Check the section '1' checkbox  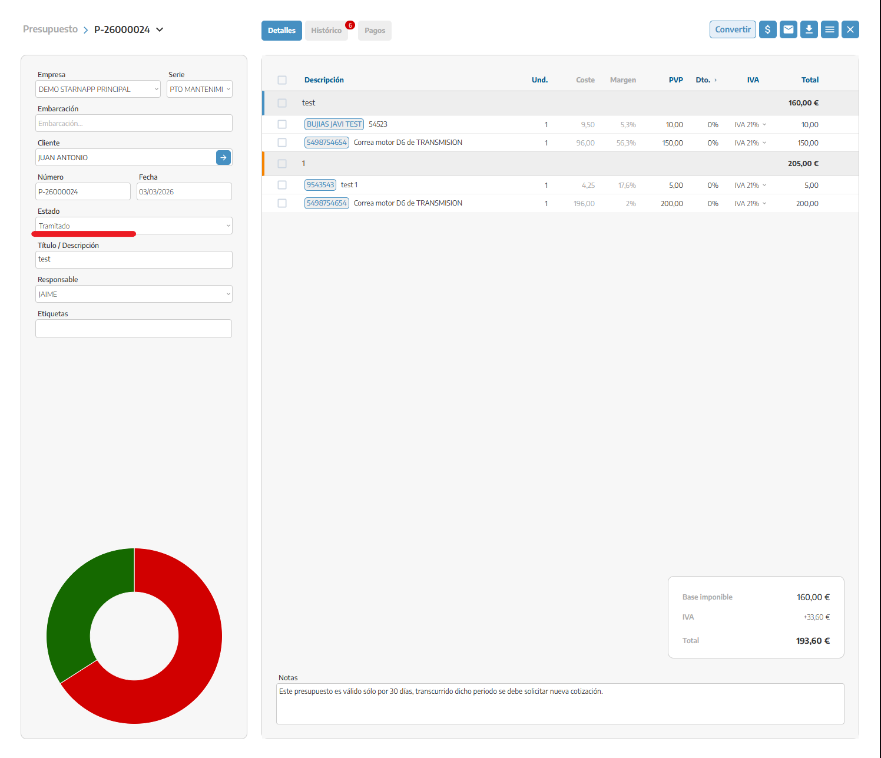coord(282,164)
